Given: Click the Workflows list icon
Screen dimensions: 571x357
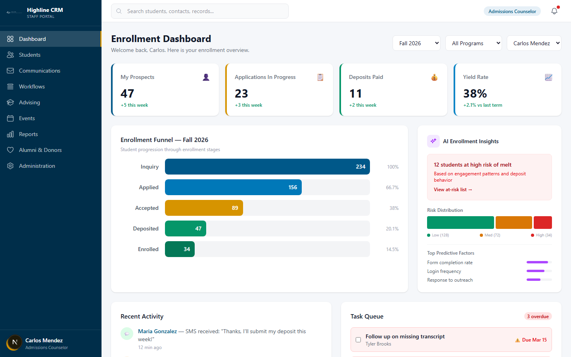Looking at the screenshot, I should click(10, 86).
